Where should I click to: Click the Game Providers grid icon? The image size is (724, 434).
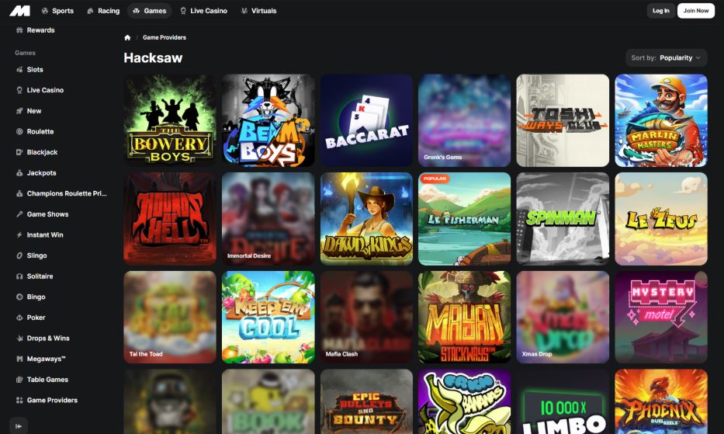[19, 401]
